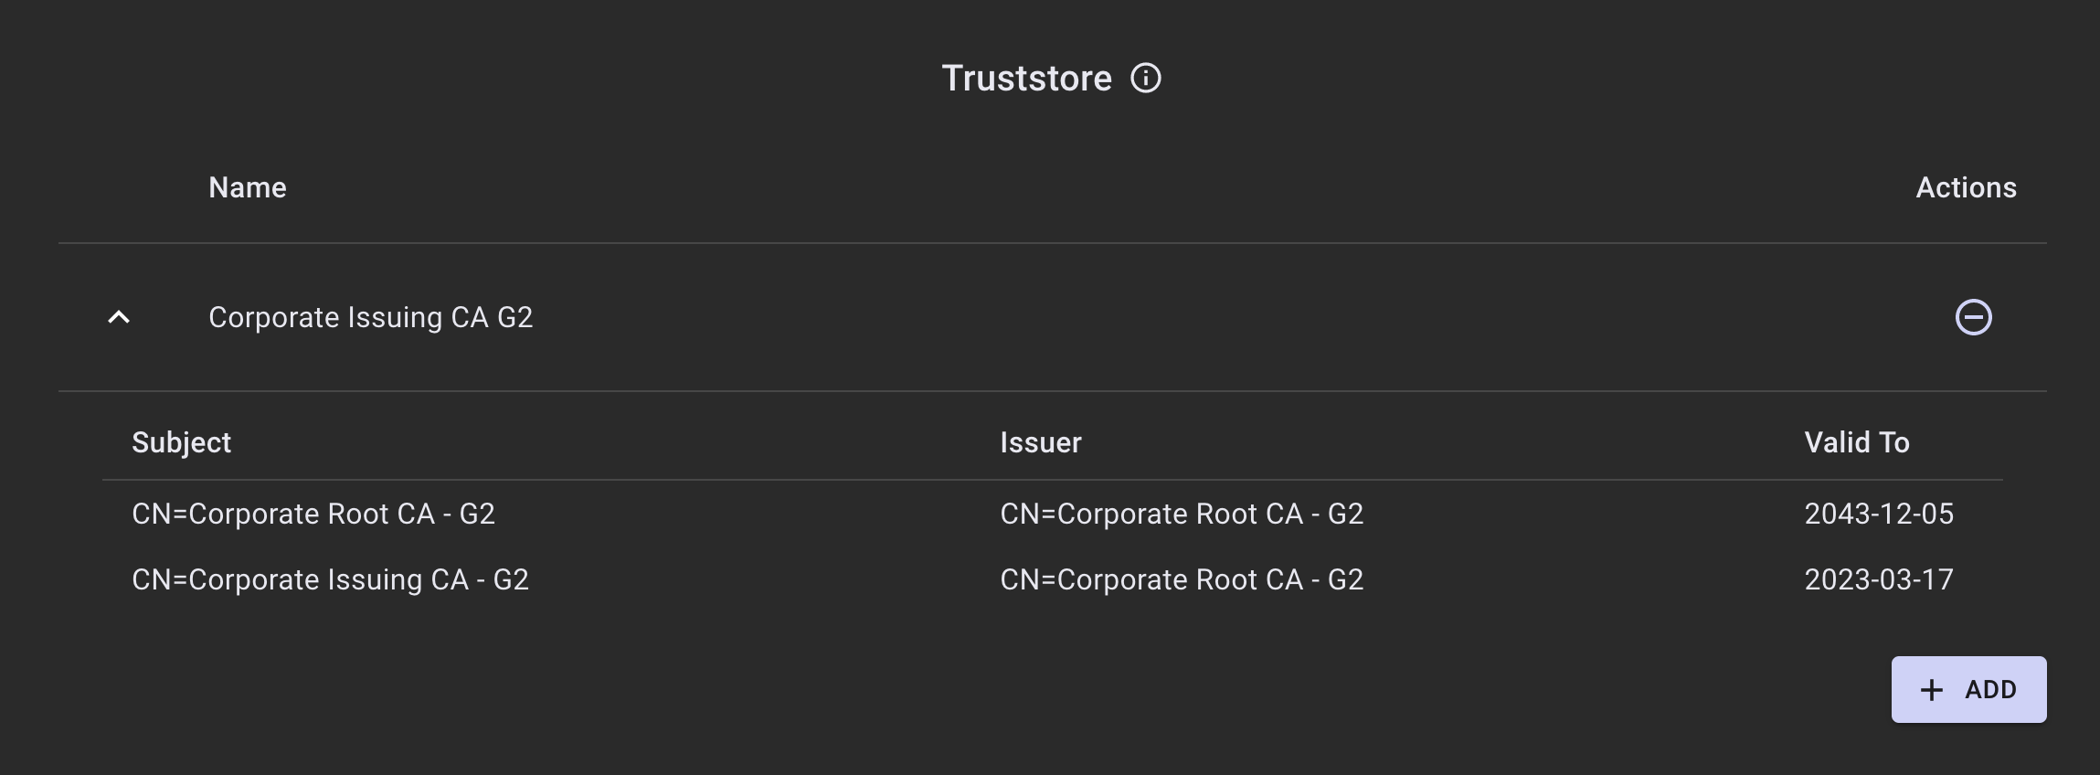Click the Valid To column header
The width and height of the screenshot is (2100, 775).
coord(1856,442)
